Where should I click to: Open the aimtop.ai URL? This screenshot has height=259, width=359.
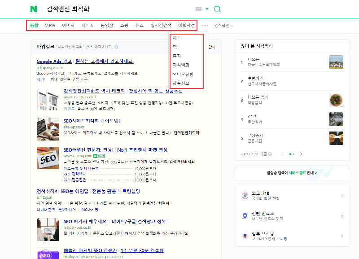click(44, 198)
